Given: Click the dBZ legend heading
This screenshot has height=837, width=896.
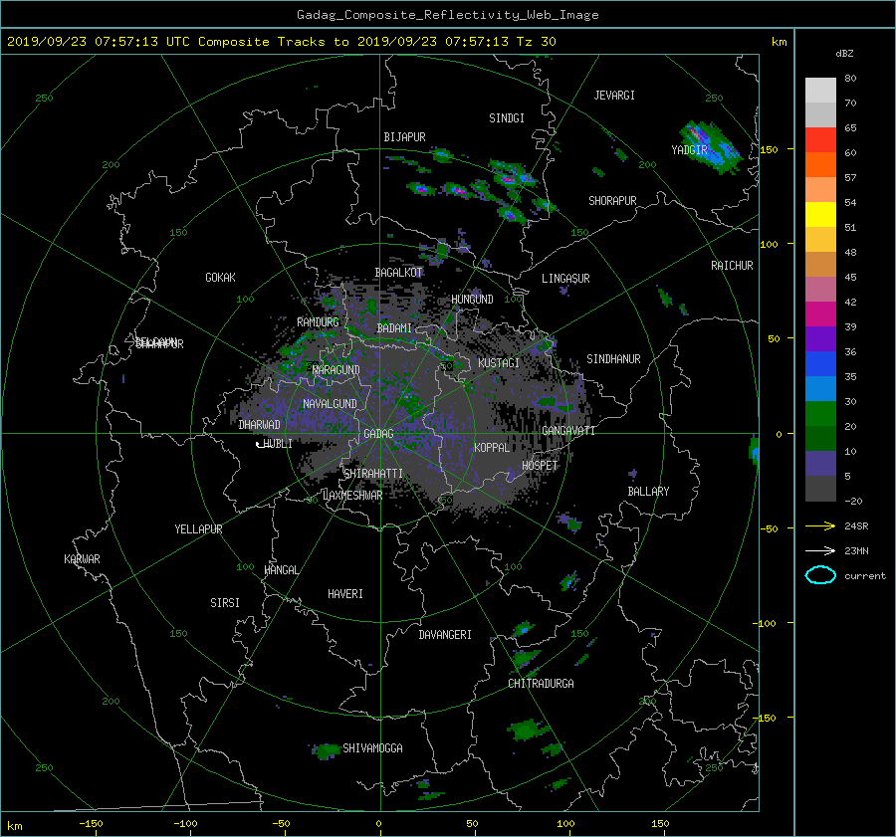Looking at the screenshot, I should 844,53.
